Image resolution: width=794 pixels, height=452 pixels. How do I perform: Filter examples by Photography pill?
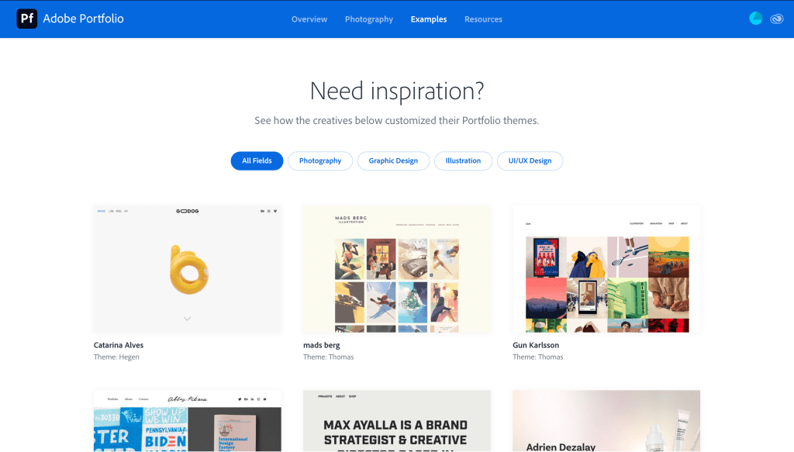click(x=320, y=160)
